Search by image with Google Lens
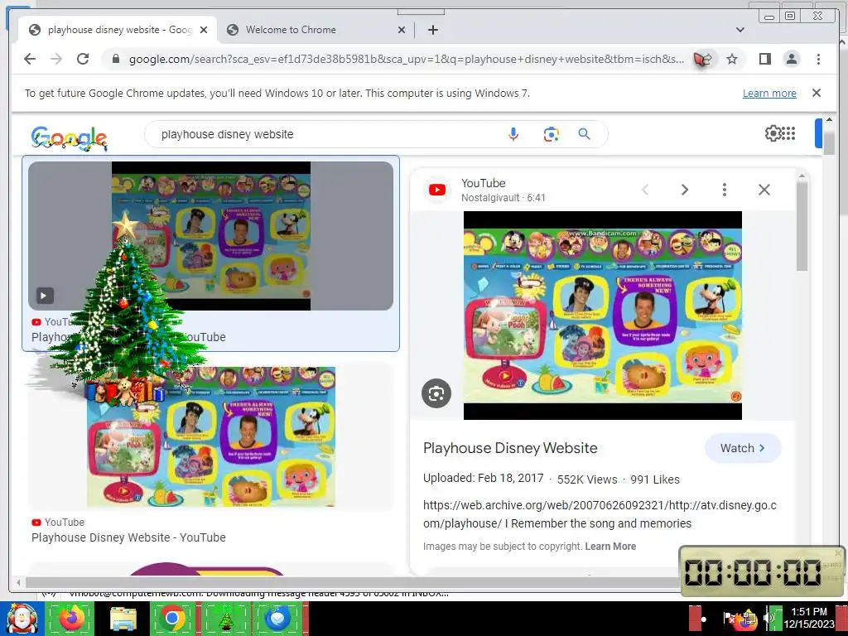This screenshot has height=636, width=848. click(x=551, y=134)
